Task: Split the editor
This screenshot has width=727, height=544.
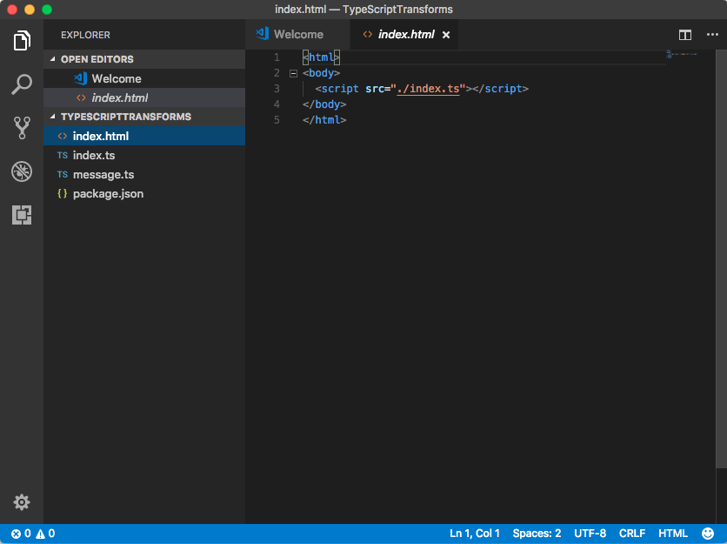Action: click(x=684, y=35)
